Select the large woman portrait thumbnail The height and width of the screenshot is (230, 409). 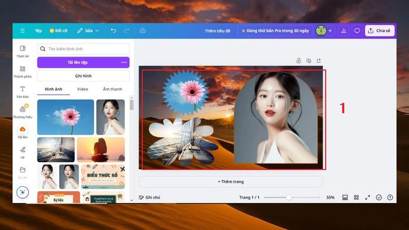tap(110, 117)
